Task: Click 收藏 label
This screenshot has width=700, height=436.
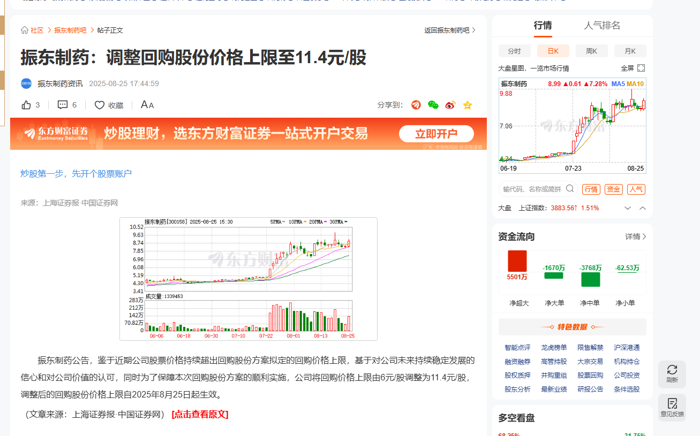Action: coord(116,105)
